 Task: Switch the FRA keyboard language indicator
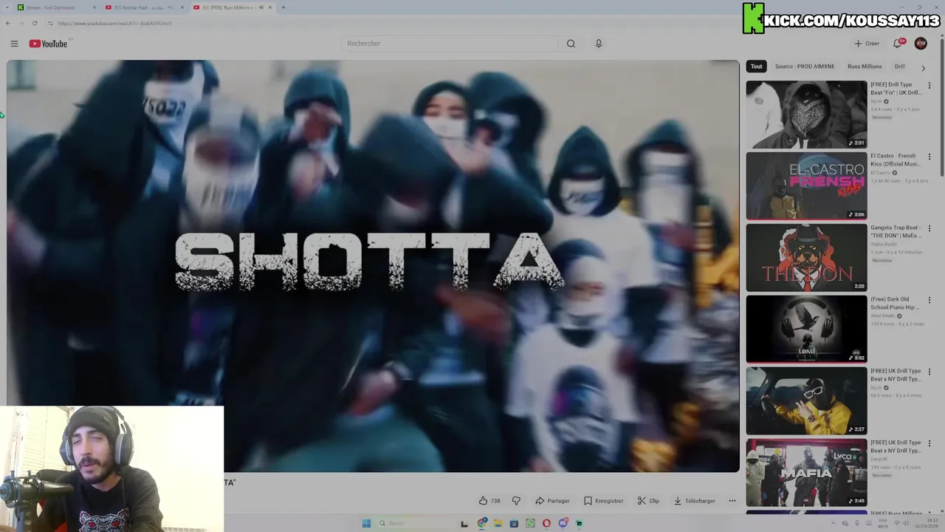click(884, 523)
